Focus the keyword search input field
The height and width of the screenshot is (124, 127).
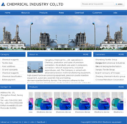[x=97, y=4]
